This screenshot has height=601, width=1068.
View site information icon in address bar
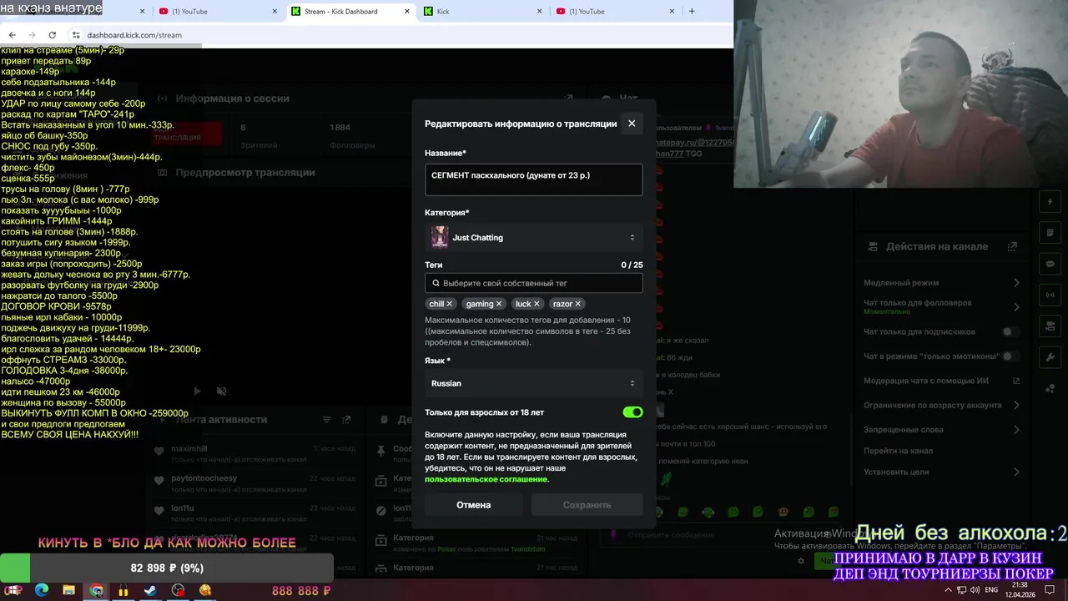click(x=76, y=35)
